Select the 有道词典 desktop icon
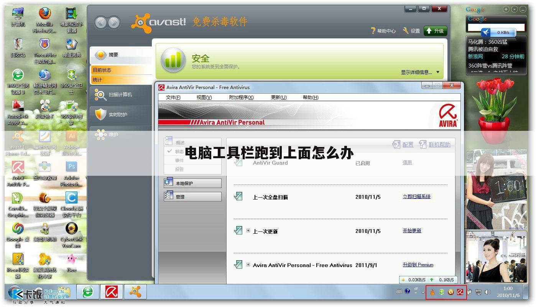This screenshot has width=536, height=307. pyautogui.click(x=71, y=48)
